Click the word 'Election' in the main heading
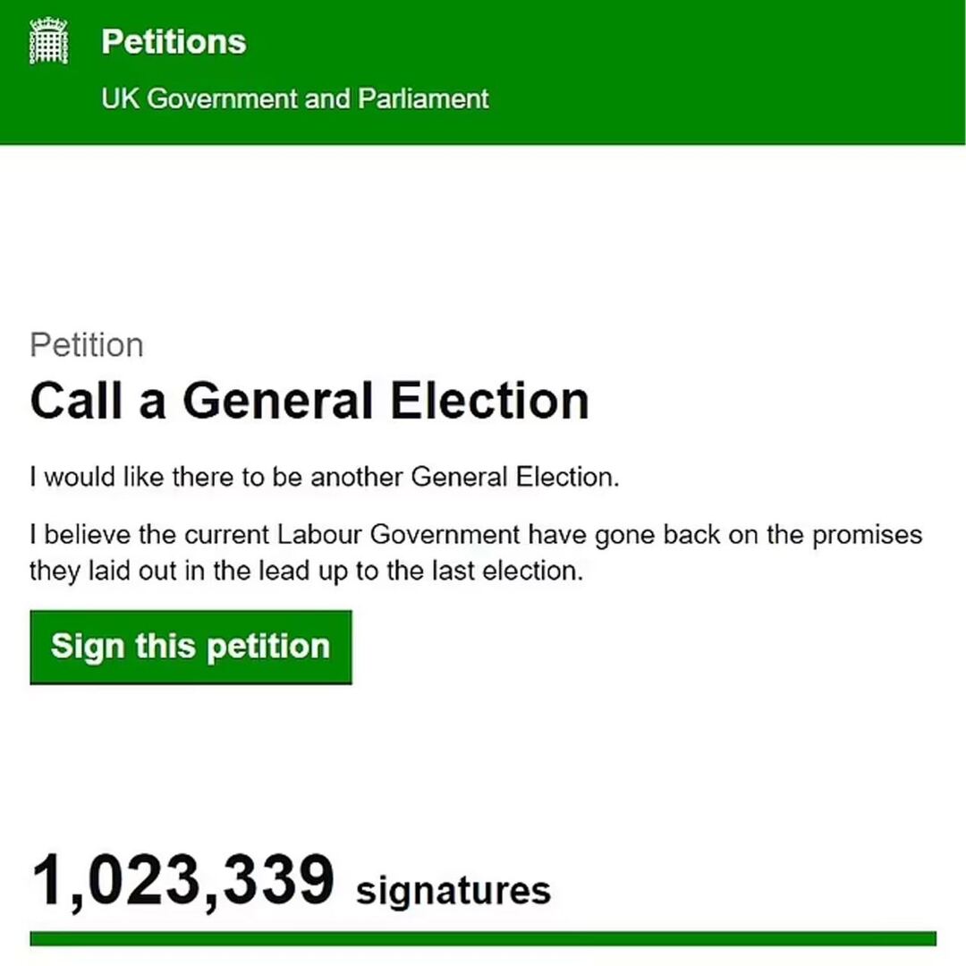The width and height of the screenshot is (966, 966). click(x=490, y=401)
